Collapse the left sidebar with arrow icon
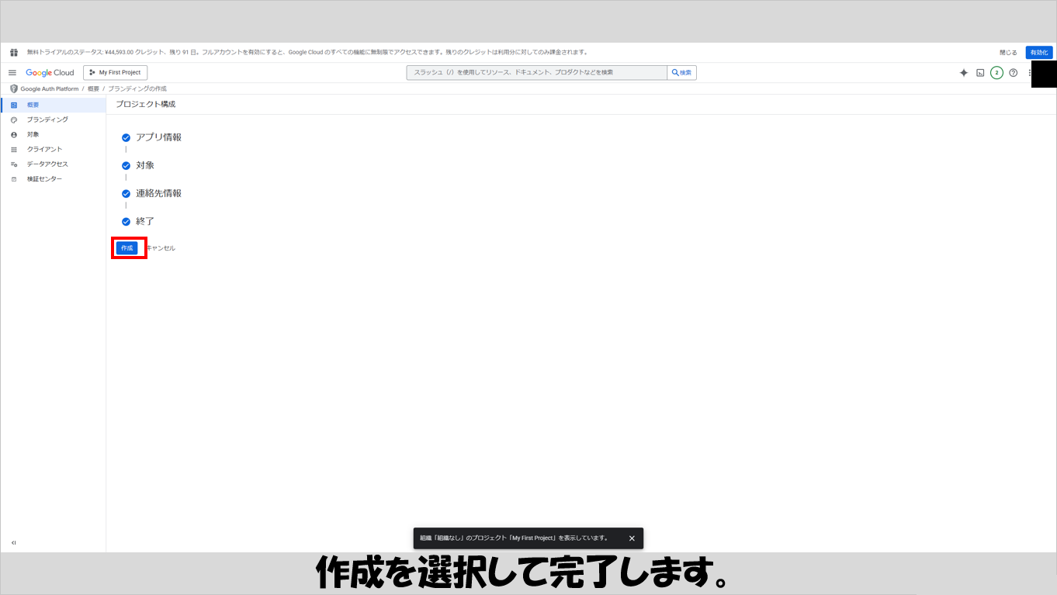1057x595 pixels. 14,542
